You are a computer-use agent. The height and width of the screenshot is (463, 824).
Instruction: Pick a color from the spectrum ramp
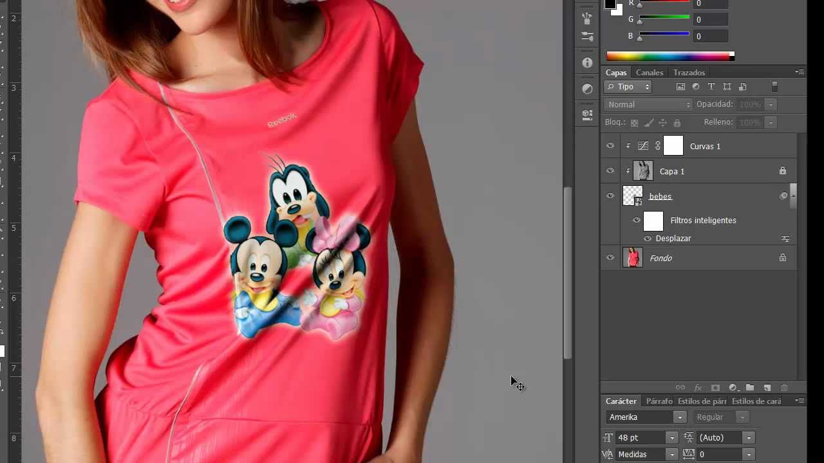(x=670, y=56)
